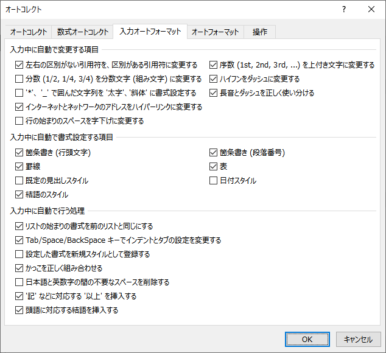Enable 日本語と英数字の間の不要なスペースを削除する

click(19, 282)
